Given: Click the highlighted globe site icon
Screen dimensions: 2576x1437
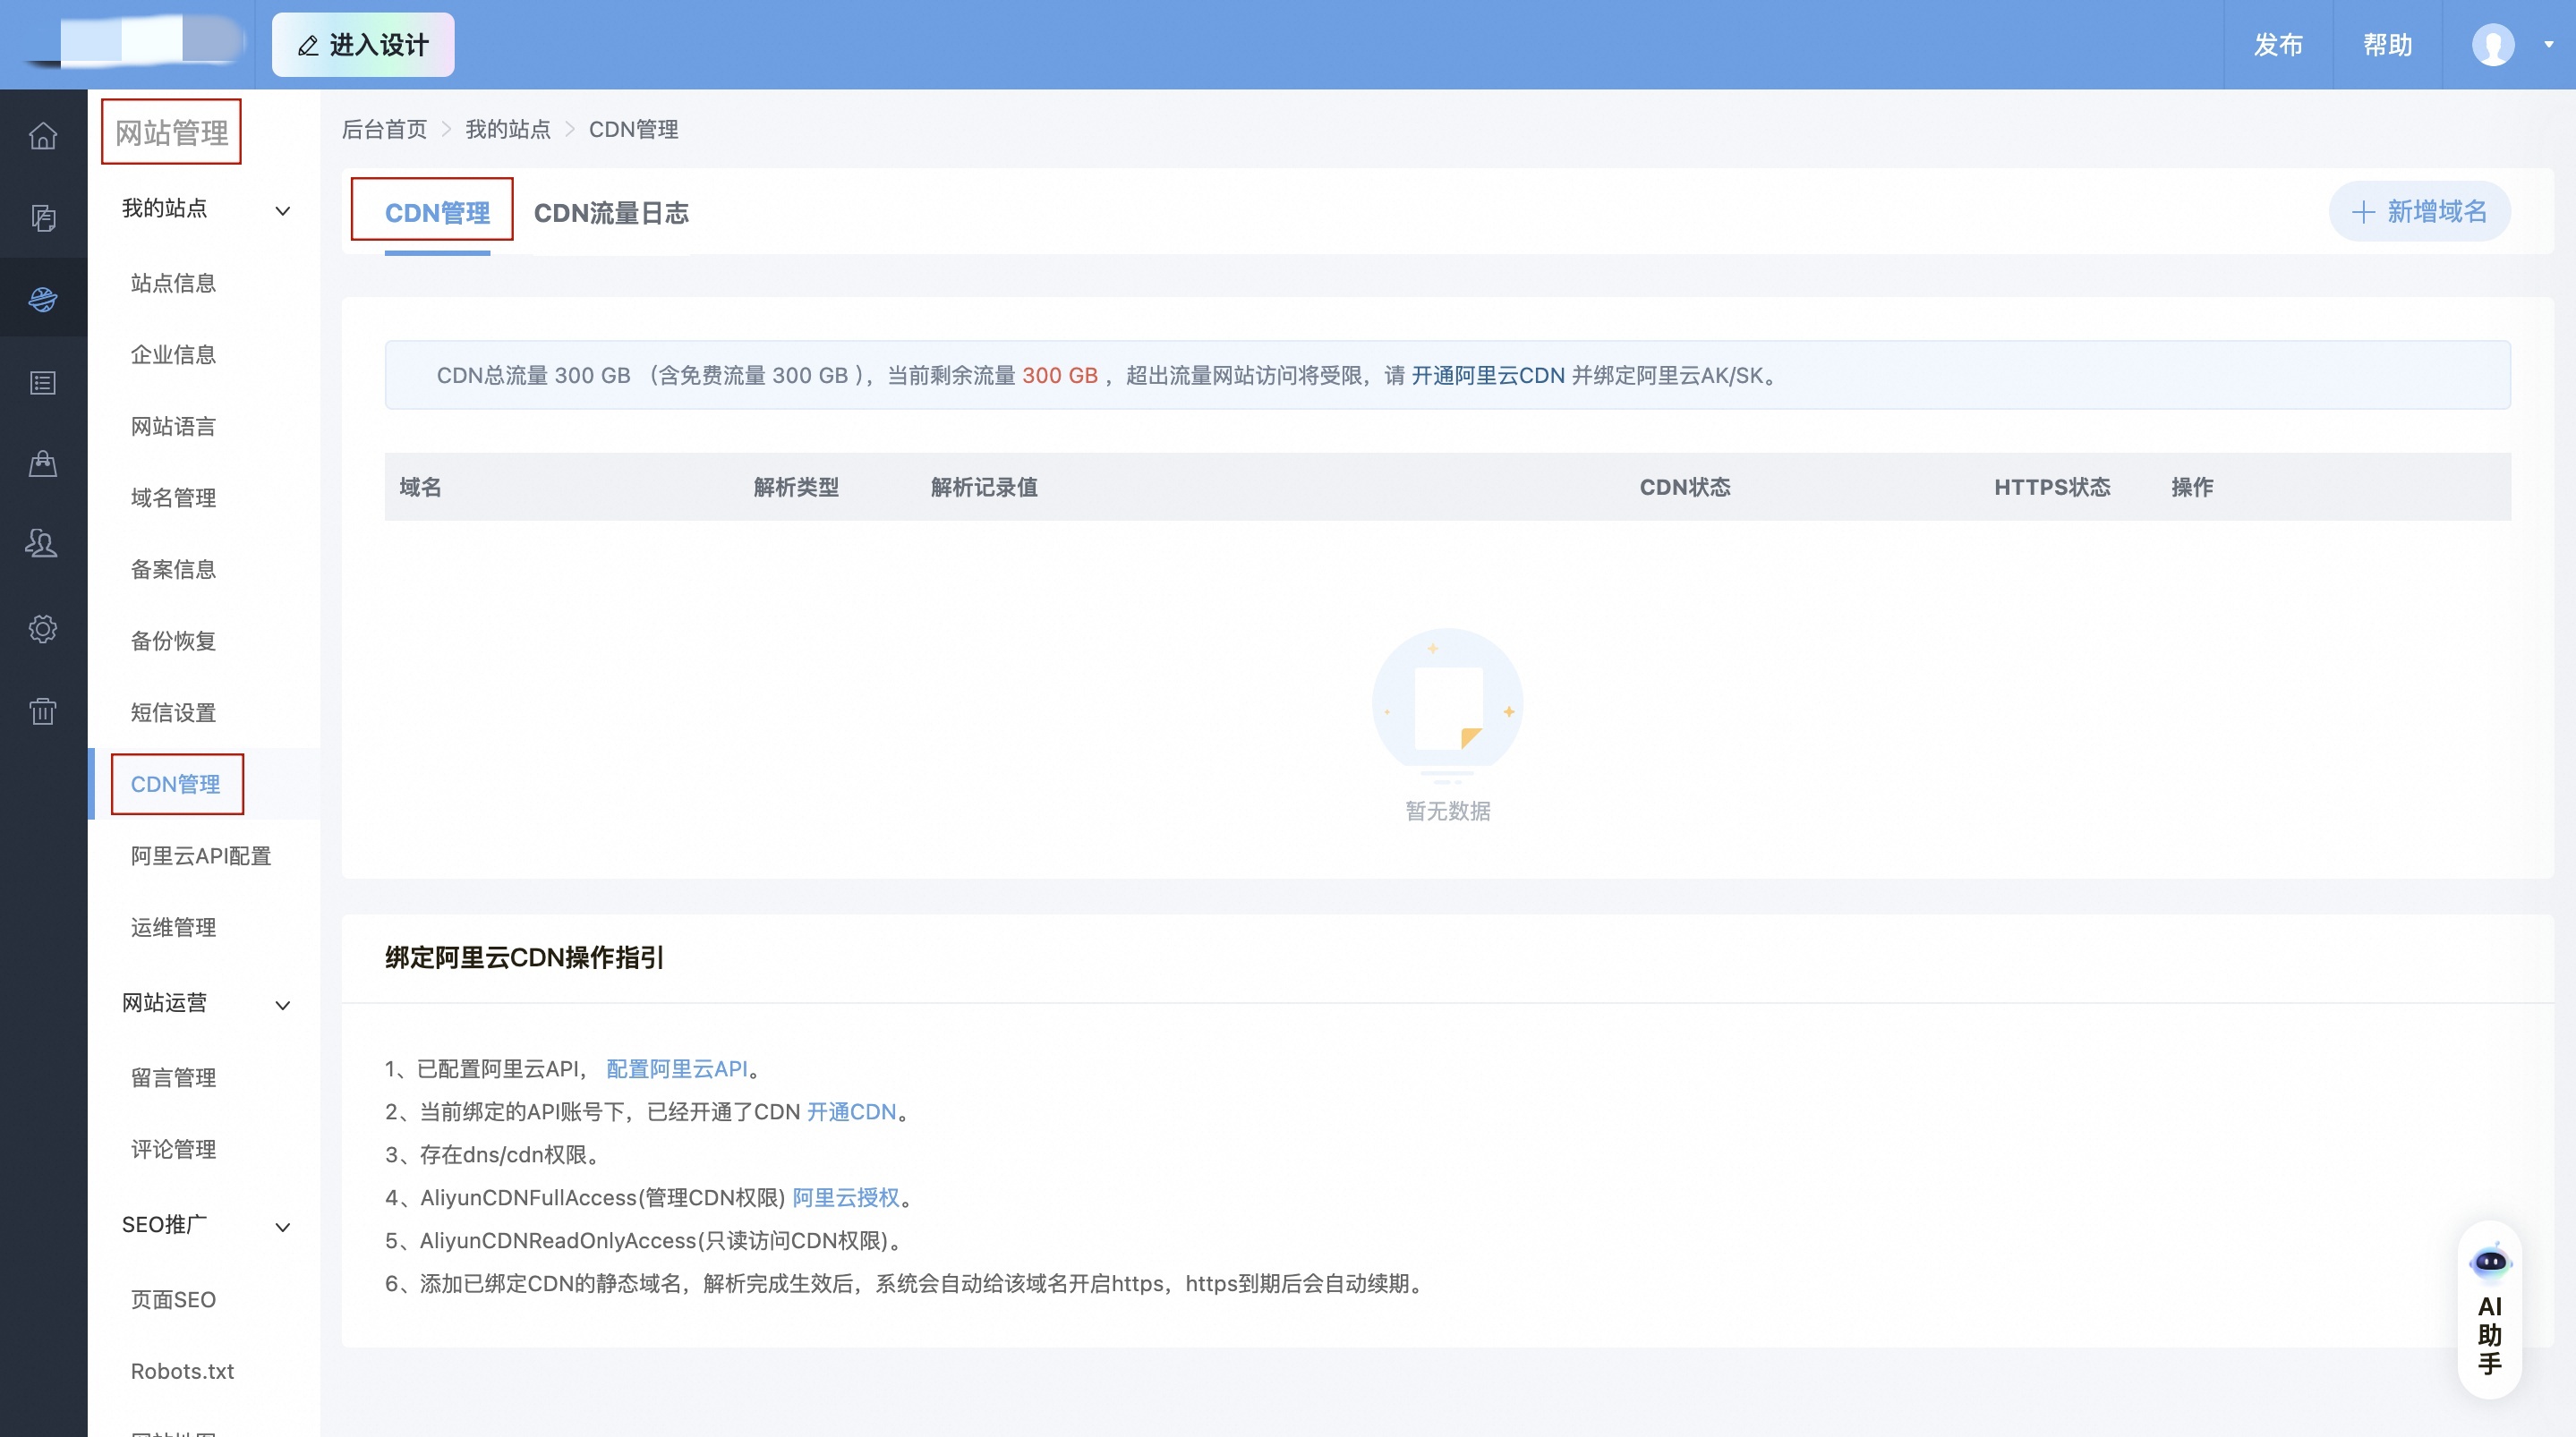Looking at the screenshot, I should 43,297.
